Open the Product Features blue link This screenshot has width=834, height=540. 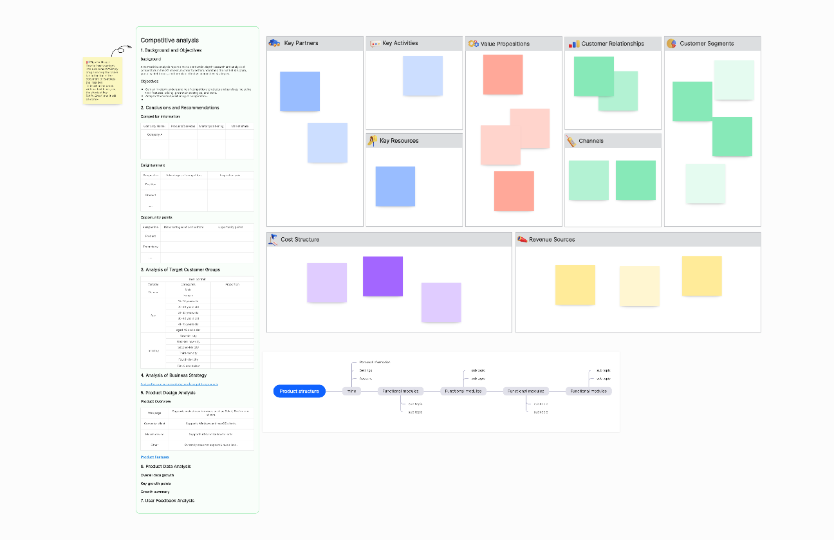[x=155, y=457]
